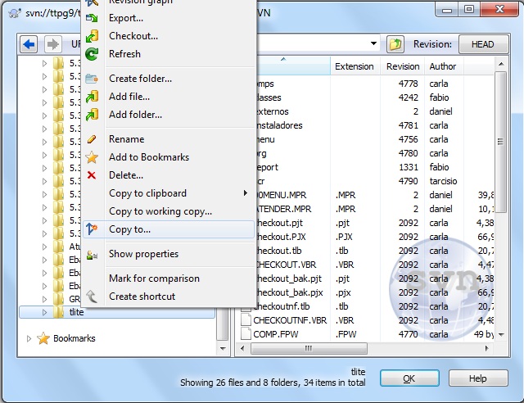Select the CHECKOUTNF.VBR file row
The height and width of the screenshot is (403, 524).
367,320
